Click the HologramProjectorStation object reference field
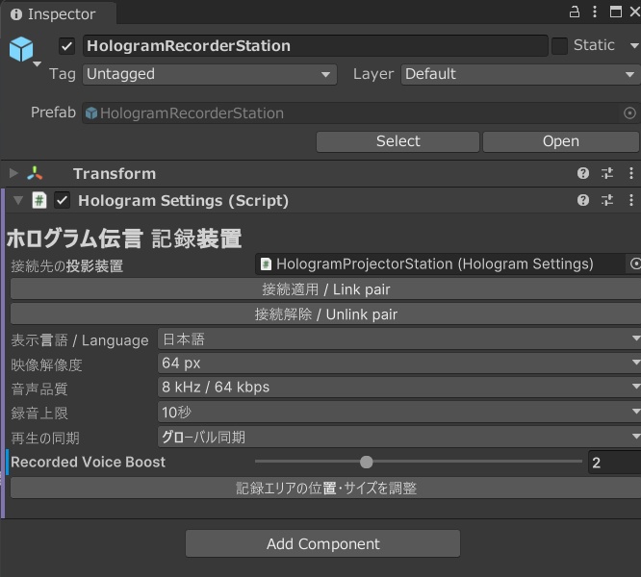This screenshot has width=641, height=577. point(440,263)
